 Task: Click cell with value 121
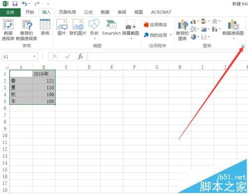pyautogui.click(x=44, y=81)
